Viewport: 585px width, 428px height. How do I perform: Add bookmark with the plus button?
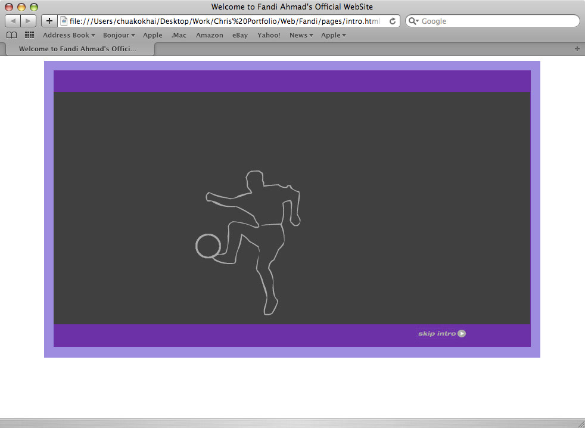pos(49,21)
